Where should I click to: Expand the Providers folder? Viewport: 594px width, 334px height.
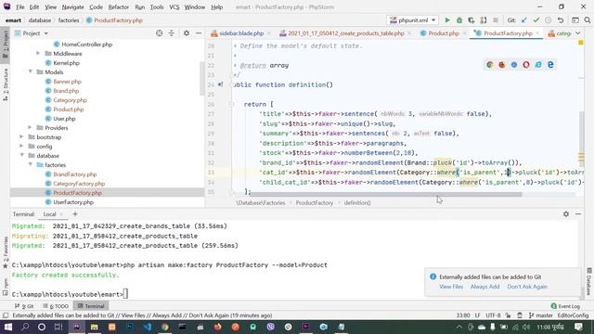pyautogui.click(x=30, y=128)
